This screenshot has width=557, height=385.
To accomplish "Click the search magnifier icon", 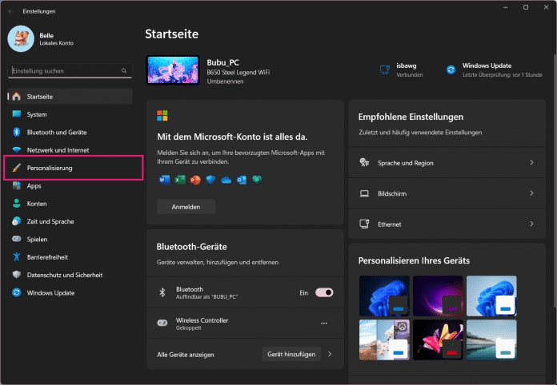I will click(x=124, y=71).
